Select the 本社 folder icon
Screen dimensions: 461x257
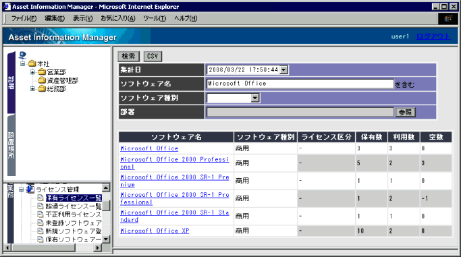(x=32, y=63)
